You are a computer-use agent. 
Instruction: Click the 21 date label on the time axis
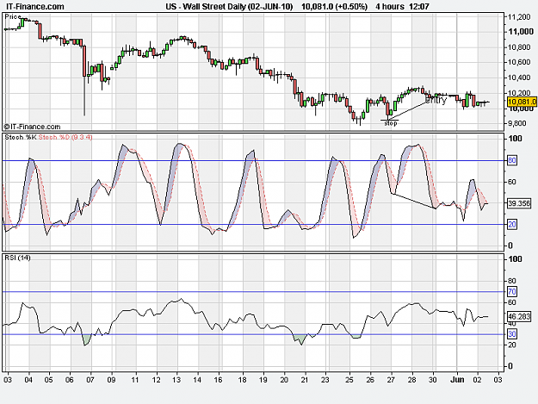coord(305,380)
